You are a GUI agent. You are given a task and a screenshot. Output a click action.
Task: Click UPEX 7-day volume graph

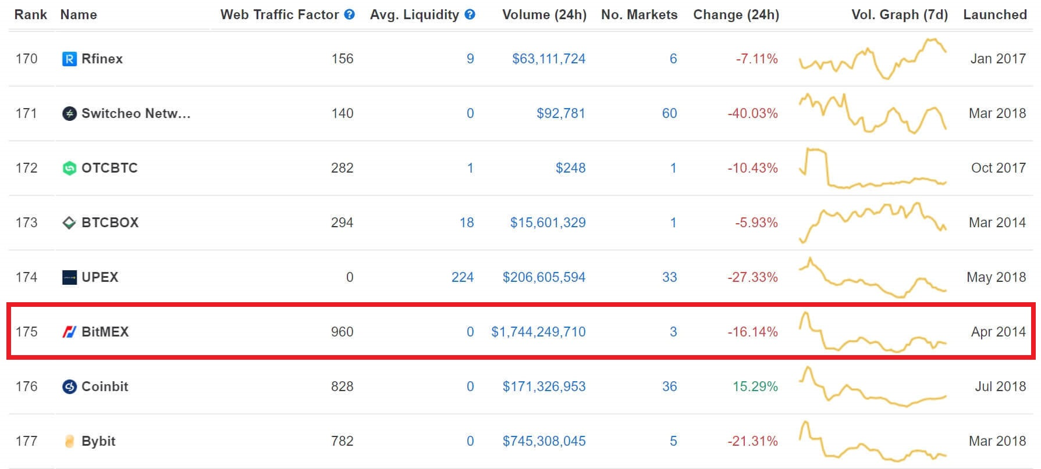873,277
